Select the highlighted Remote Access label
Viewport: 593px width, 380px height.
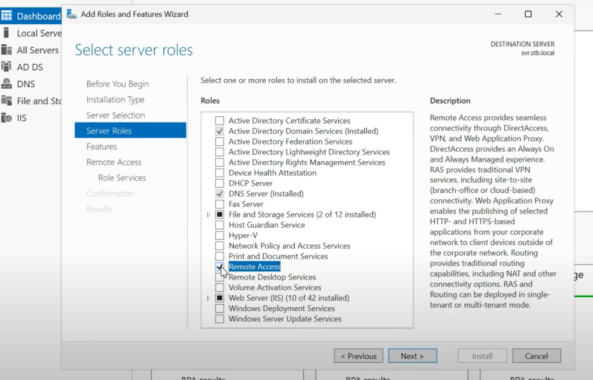coord(255,267)
